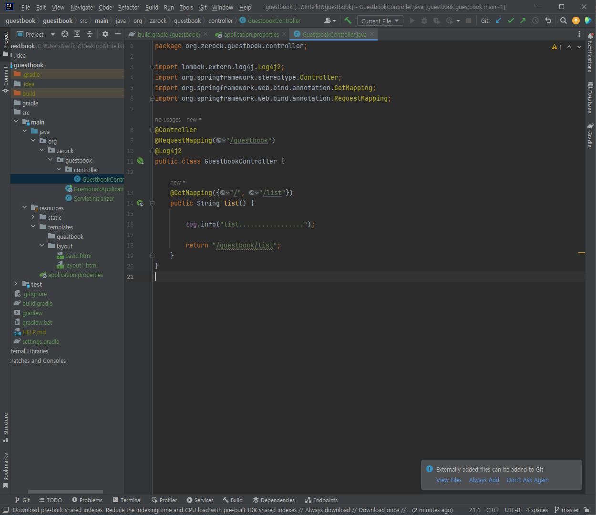
Task: Click the Spring bean gutter icon at line 11
Action: (x=140, y=161)
